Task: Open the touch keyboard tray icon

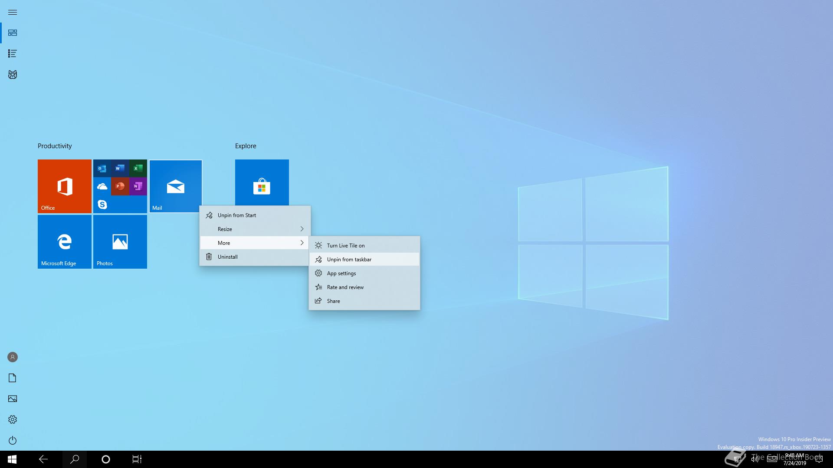Action: 772,459
